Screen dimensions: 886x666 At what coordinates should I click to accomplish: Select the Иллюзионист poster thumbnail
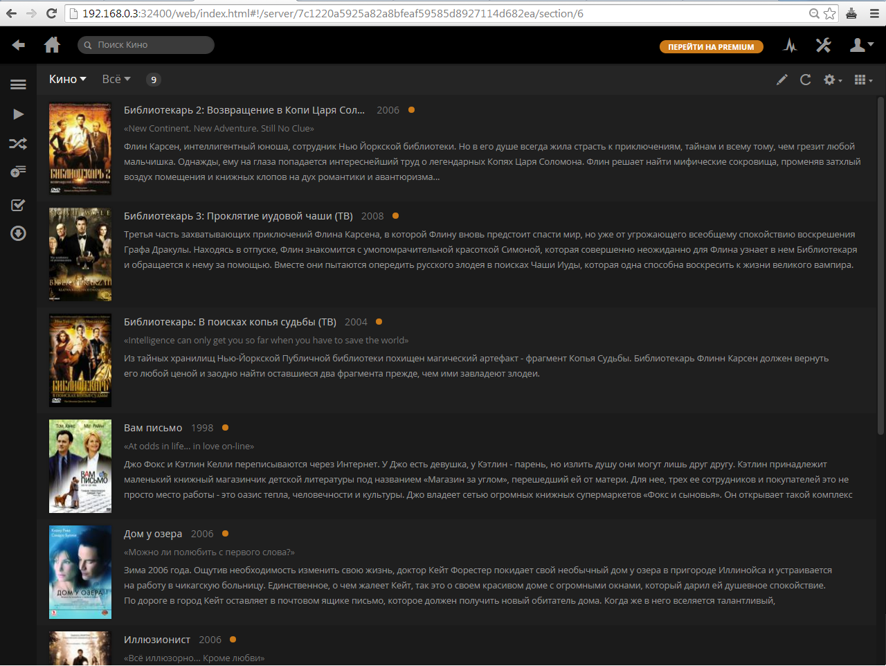80,649
